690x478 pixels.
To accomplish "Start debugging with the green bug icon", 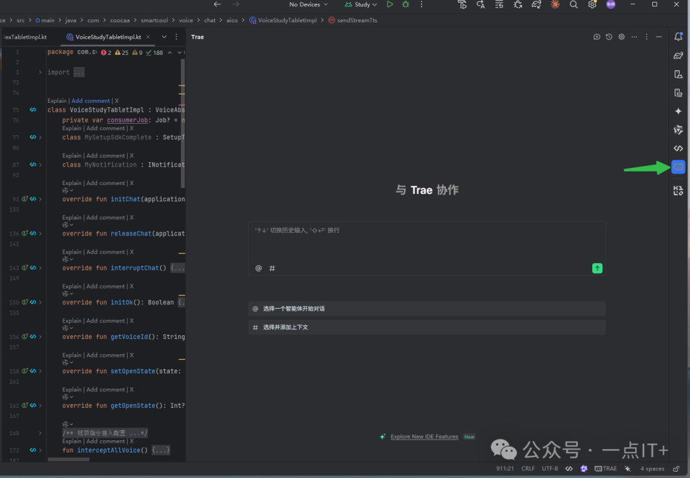I will [x=406, y=4].
